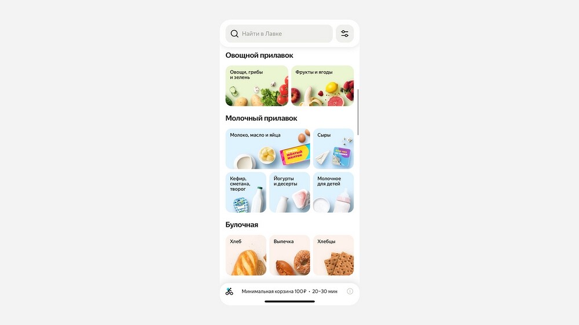The height and width of the screenshot is (325, 579).
Task: Open Йогурты и десерты category
Action: (289, 192)
